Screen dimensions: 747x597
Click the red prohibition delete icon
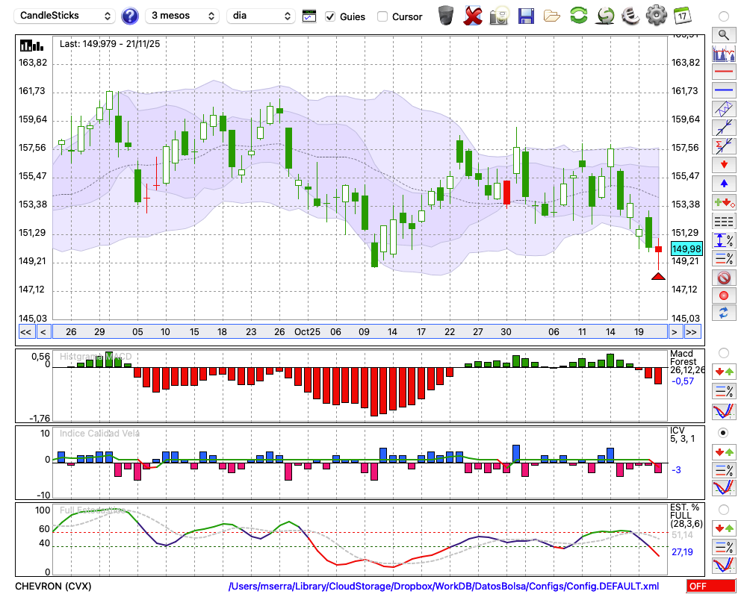coord(723,278)
